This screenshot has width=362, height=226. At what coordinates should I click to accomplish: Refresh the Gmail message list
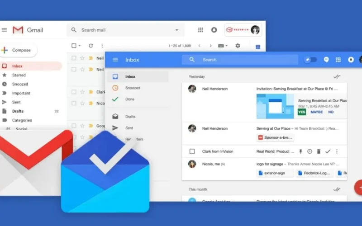pyautogui.click(x=91, y=46)
